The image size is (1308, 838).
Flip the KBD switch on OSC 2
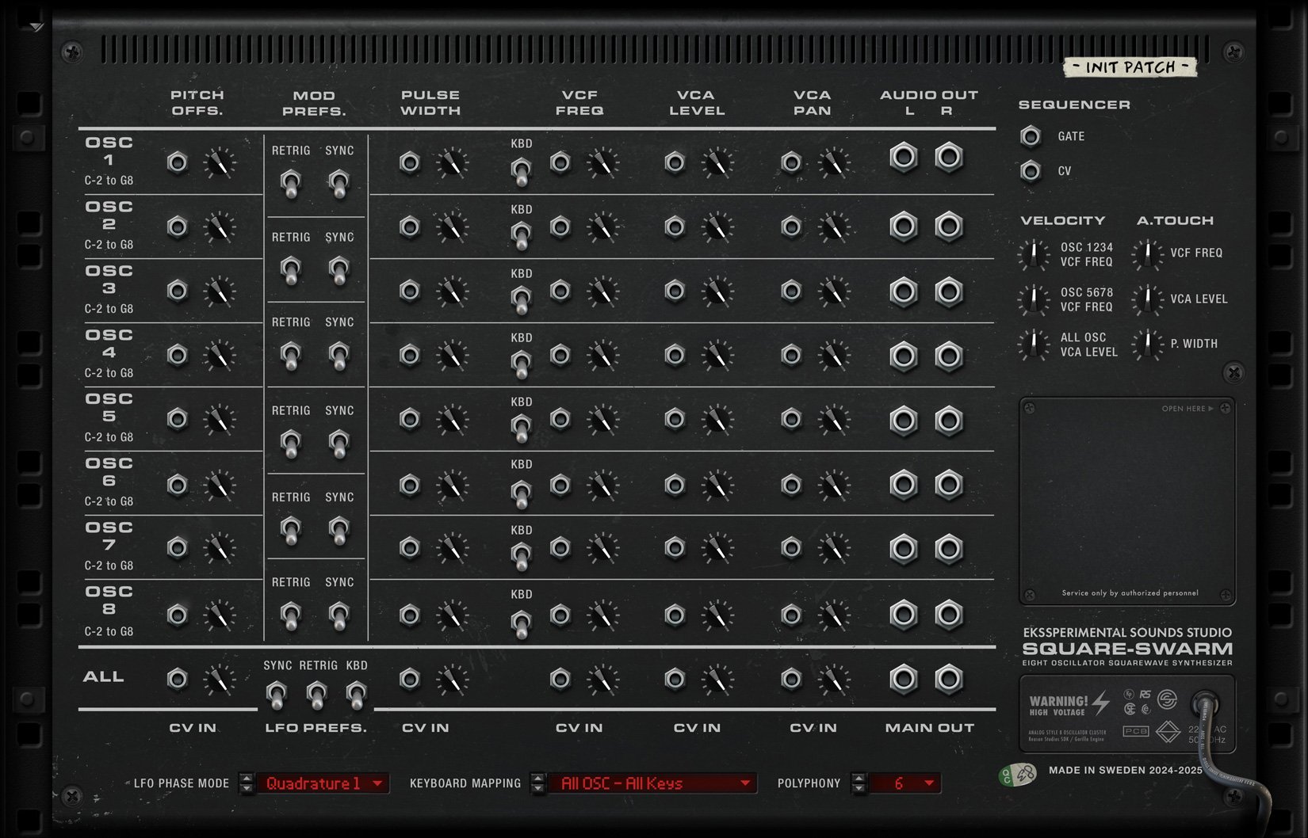point(521,236)
